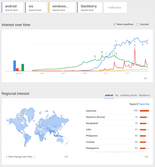Viewport: 155px width, 167px height.
Task: Select news headline marker D on red ios peak
Action: pos(135,45)
